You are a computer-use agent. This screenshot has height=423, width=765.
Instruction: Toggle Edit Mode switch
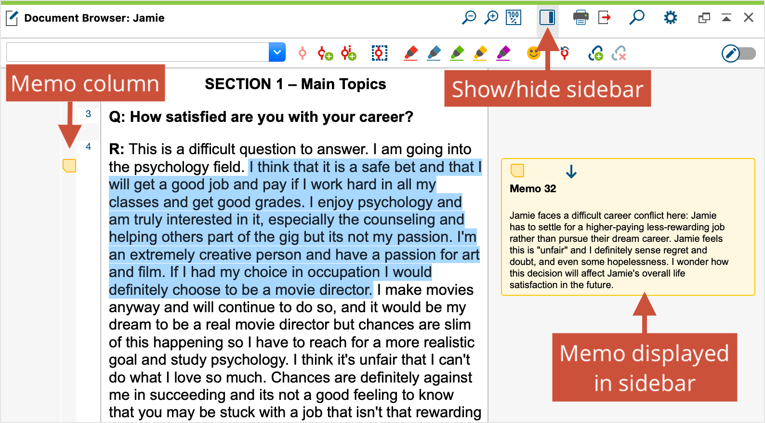739,53
